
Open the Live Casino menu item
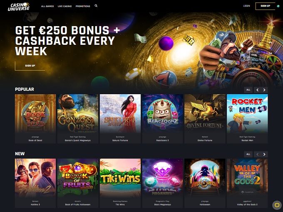(x=65, y=6)
